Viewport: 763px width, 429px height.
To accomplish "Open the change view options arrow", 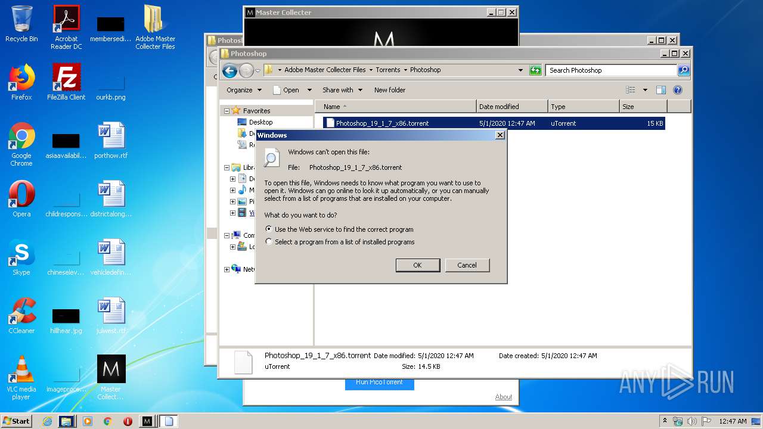I will tap(645, 90).
